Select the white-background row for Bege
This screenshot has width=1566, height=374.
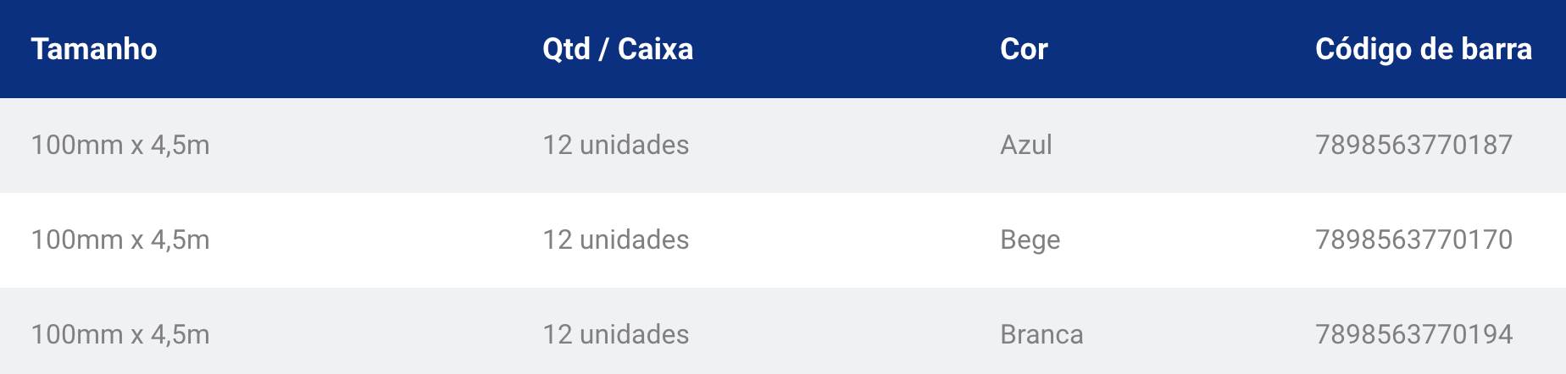(783, 240)
